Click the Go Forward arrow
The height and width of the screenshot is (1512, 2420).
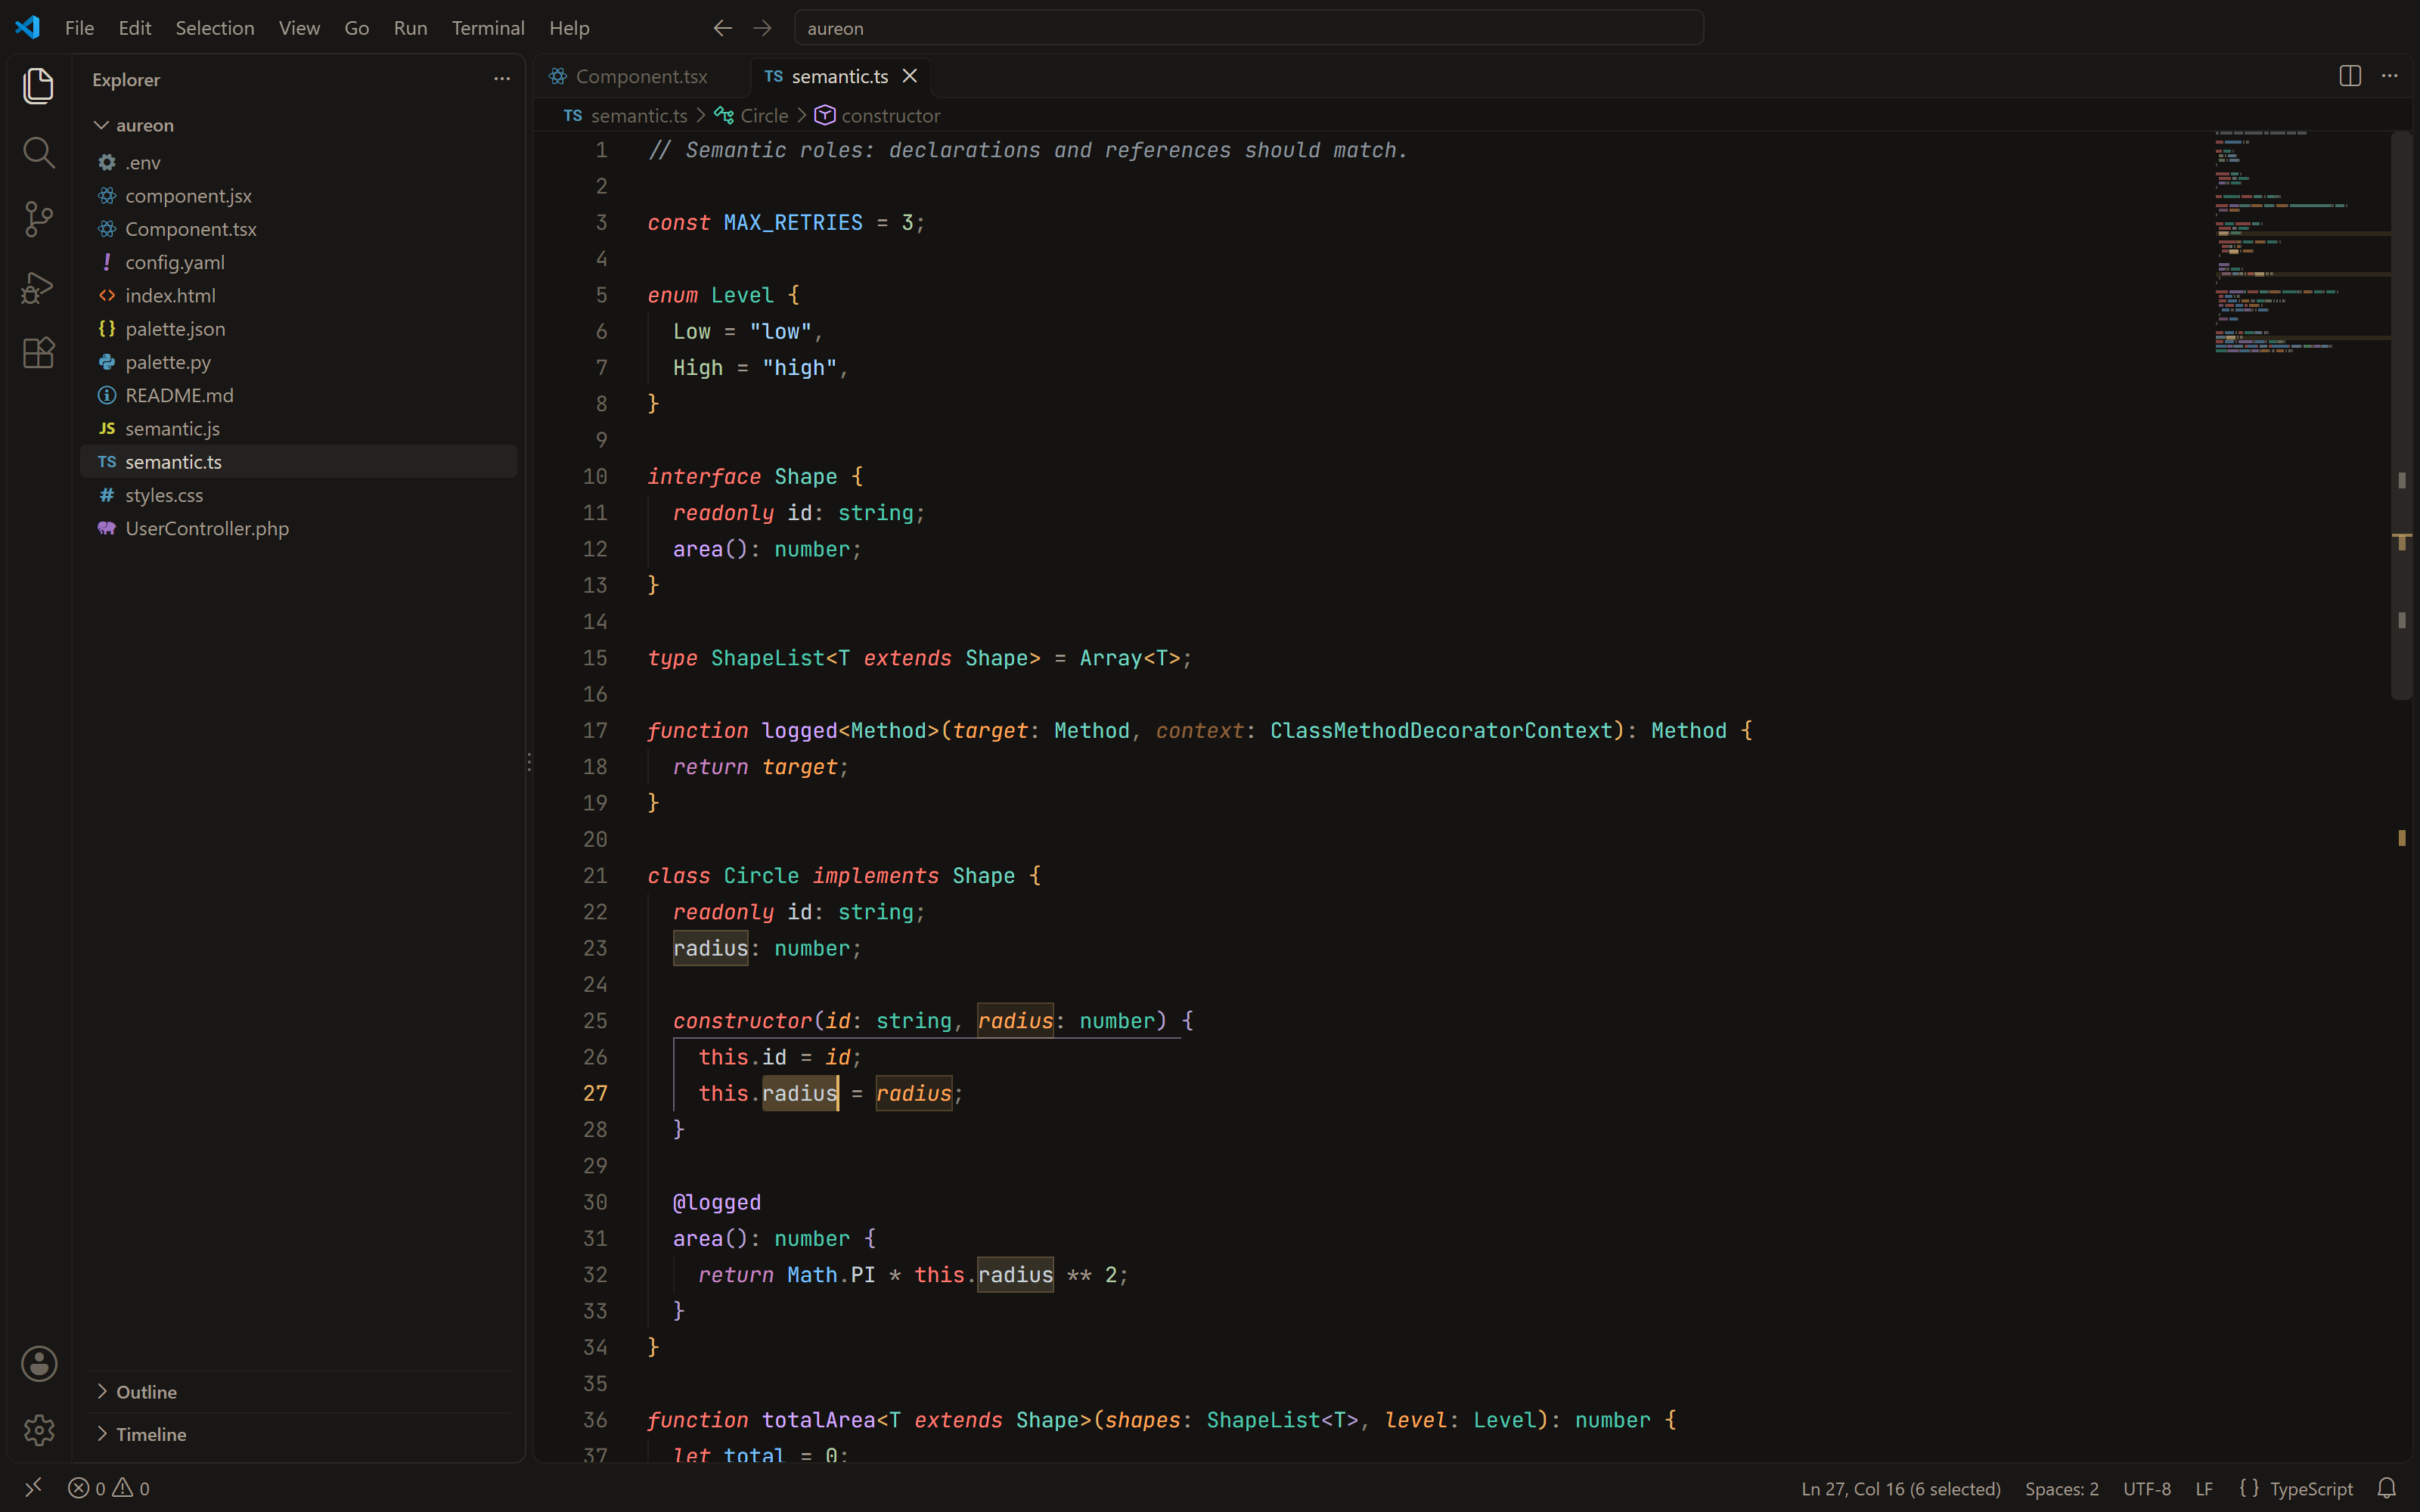(762, 28)
